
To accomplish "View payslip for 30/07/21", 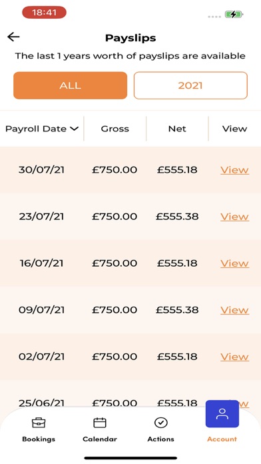I will [x=234, y=170].
